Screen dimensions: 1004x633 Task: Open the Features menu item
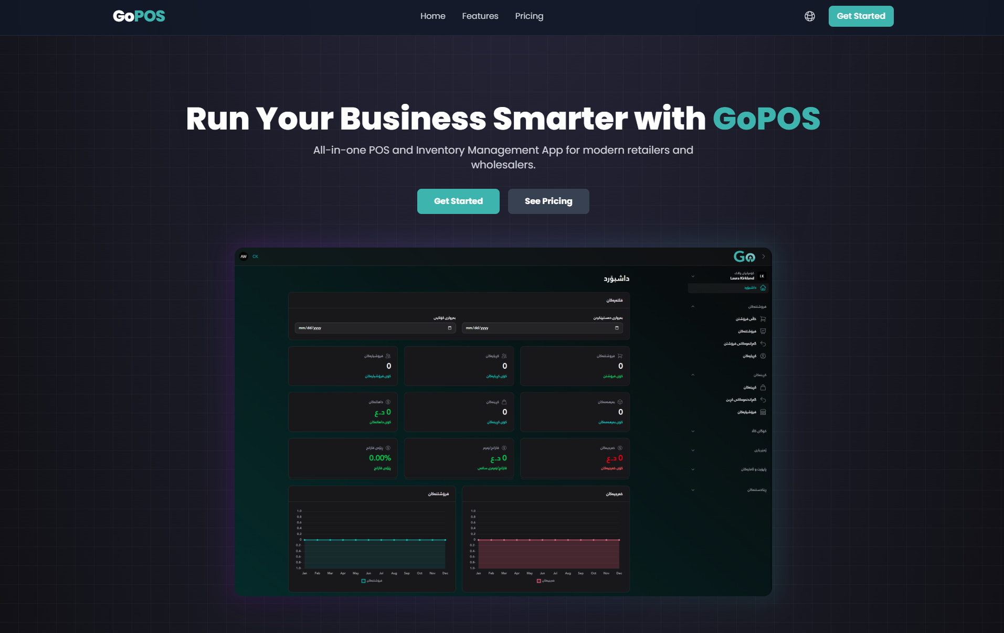(x=480, y=16)
